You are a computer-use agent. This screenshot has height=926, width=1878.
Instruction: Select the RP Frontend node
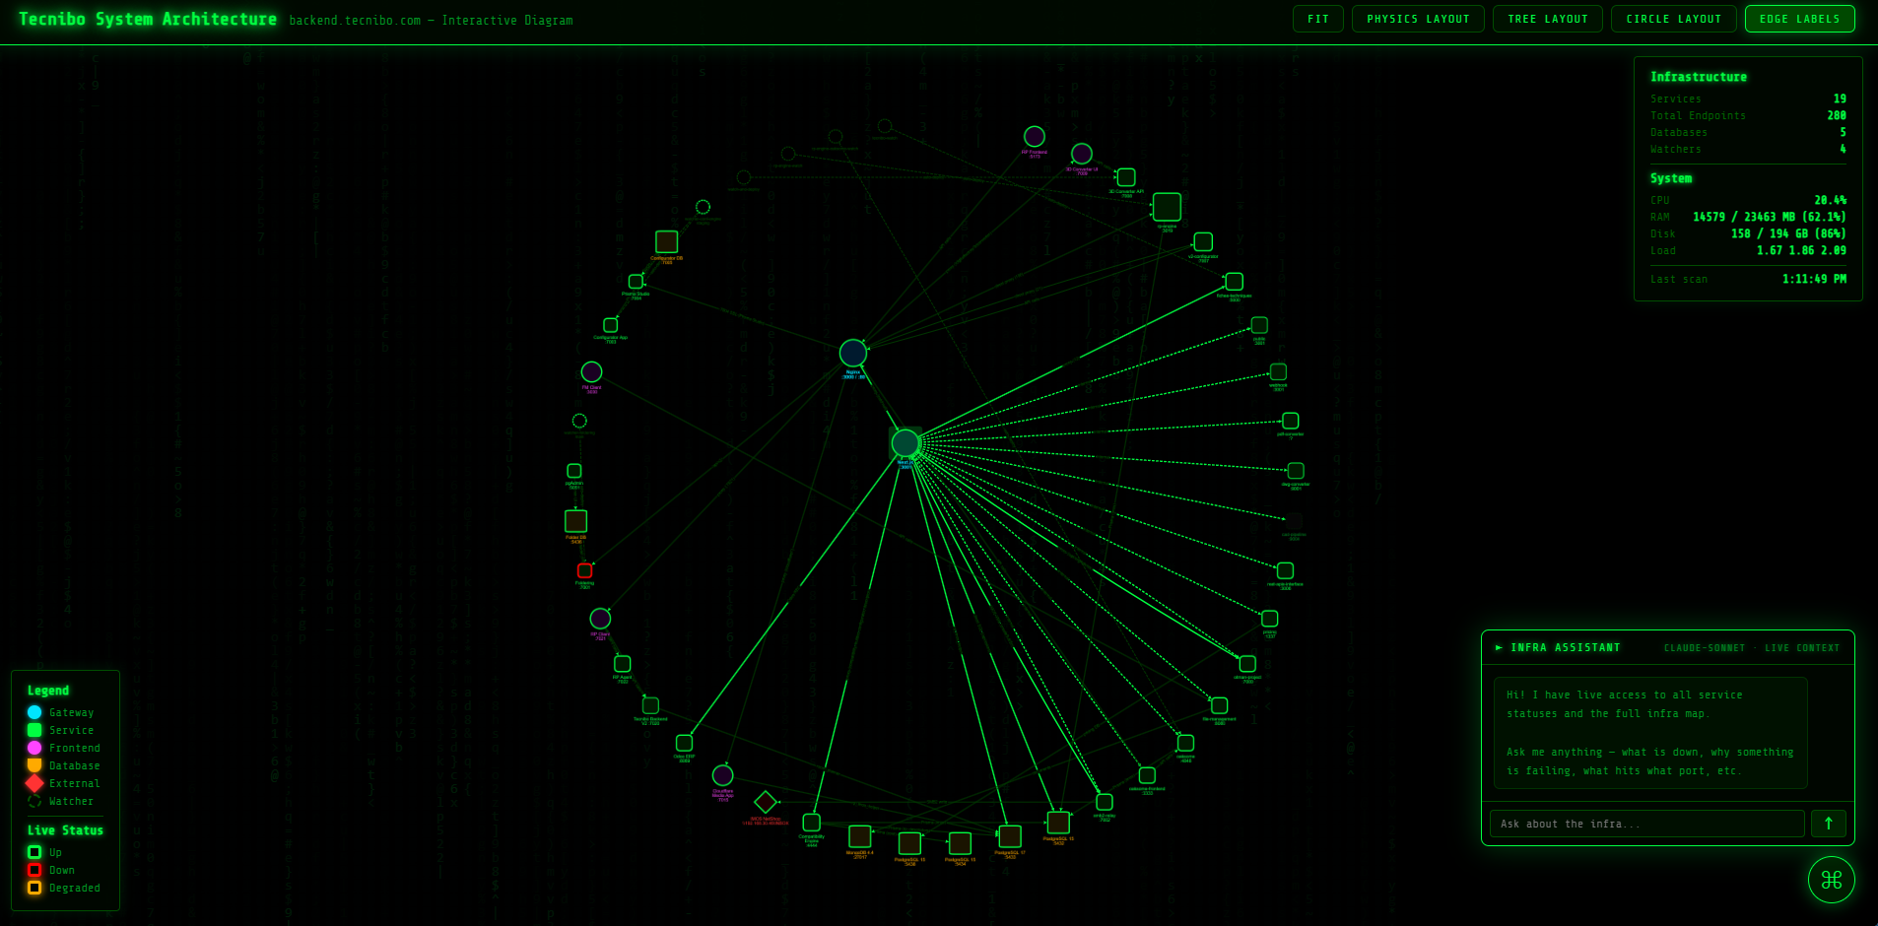(x=1035, y=136)
